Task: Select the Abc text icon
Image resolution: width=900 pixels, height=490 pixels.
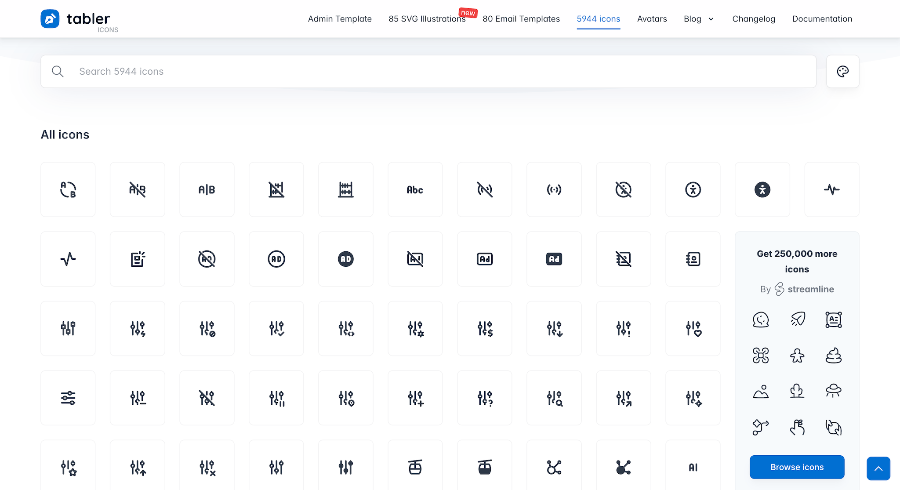Action: click(x=415, y=189)
